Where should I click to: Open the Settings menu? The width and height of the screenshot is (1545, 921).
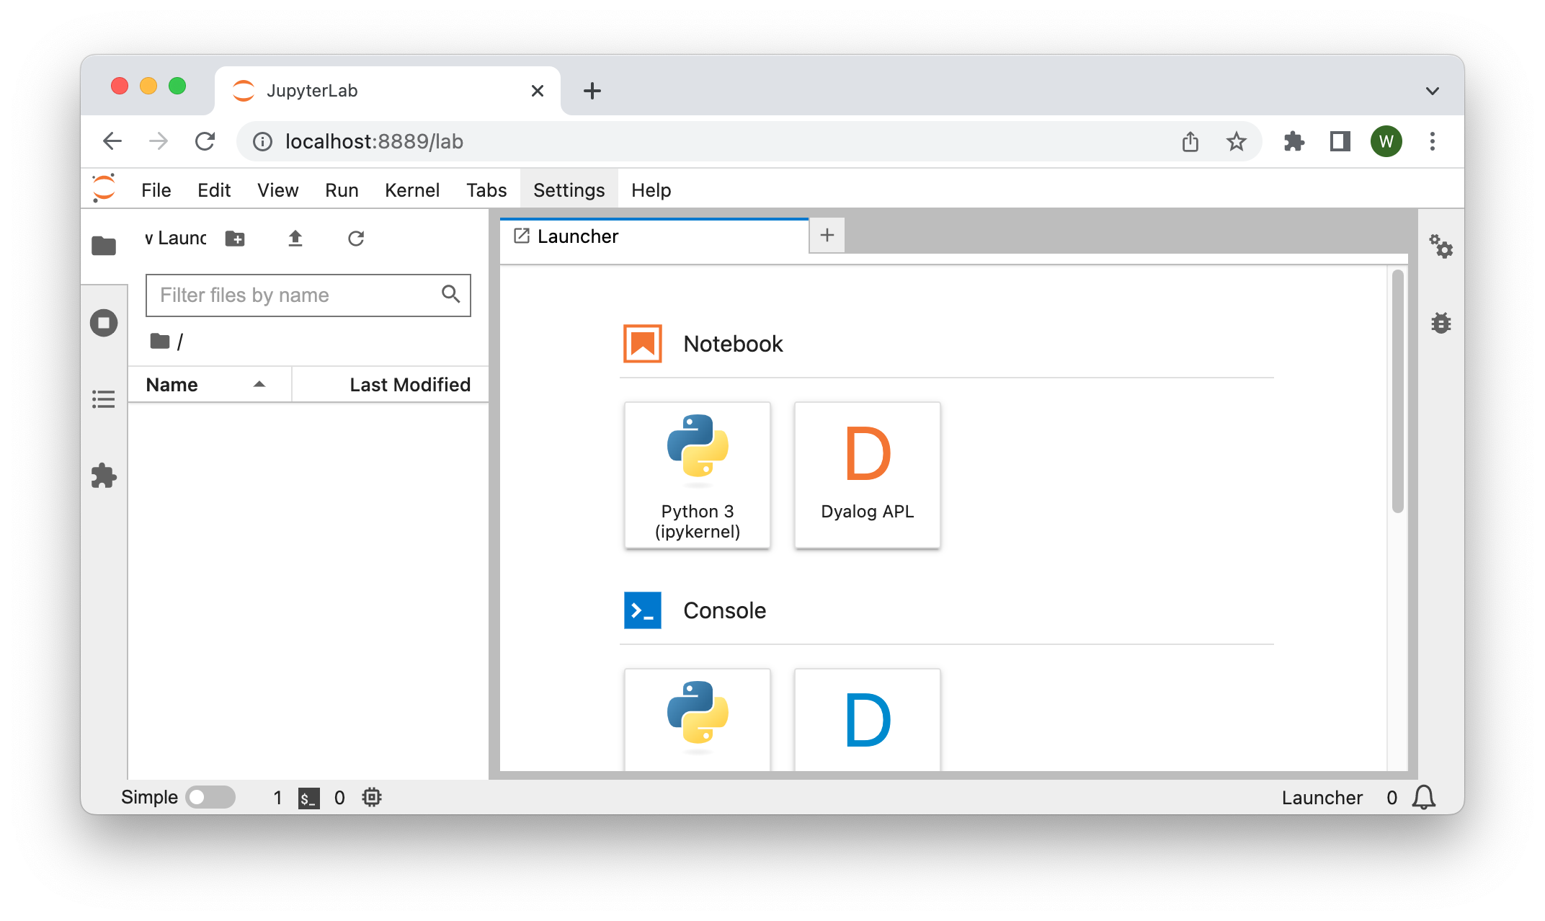pos(569,190)
